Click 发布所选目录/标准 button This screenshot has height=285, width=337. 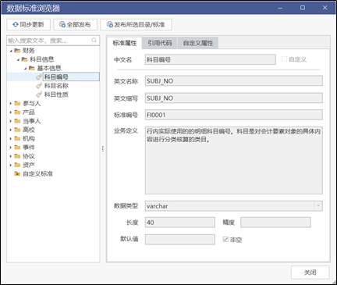pyautogui.click(x=136, y=25)
